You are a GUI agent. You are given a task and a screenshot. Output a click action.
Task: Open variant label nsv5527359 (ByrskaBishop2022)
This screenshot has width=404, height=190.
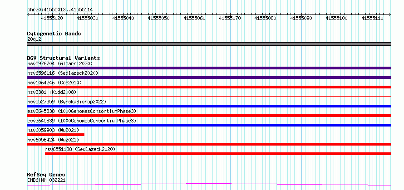67,102
